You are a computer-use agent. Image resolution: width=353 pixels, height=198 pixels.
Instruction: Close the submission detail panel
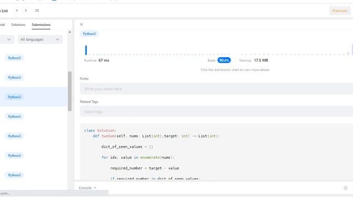click(82, 24)
